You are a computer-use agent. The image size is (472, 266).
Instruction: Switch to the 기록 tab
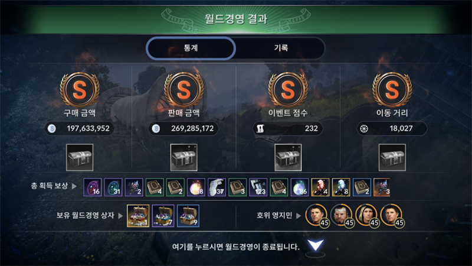[x=281, y=48]
